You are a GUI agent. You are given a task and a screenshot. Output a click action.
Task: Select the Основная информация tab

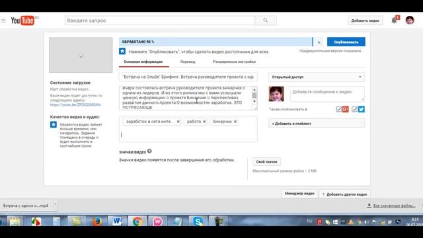click(x=143, y=61)
